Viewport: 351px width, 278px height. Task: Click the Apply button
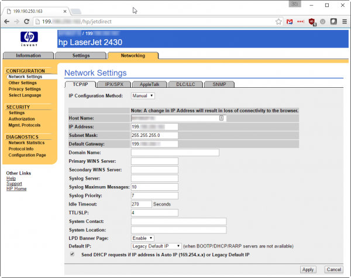tap(308, 269)
